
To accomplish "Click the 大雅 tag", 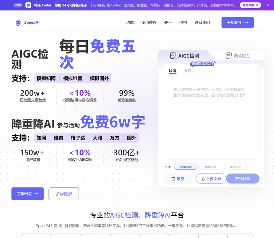I will pos(98,138).
